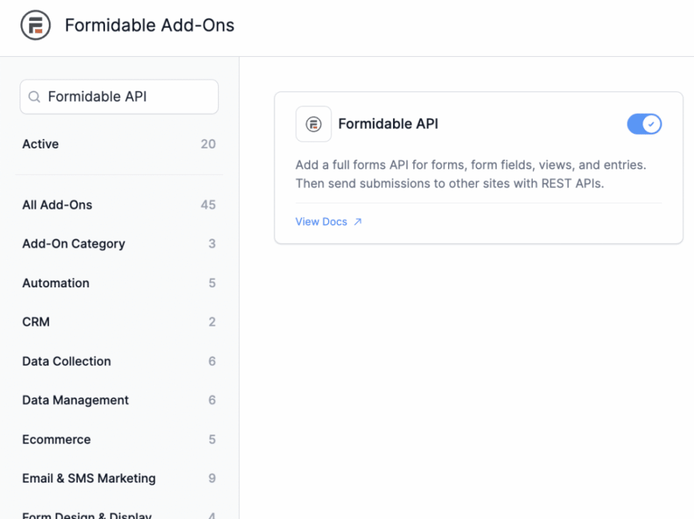Screen dimensions: 694x519
Task: Toggle off the Formidable API add-on
Action: 644,124
